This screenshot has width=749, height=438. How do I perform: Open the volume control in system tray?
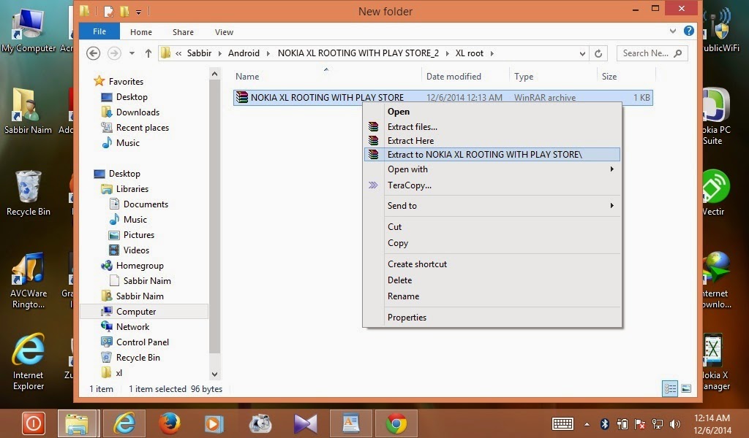pos(674,423)
